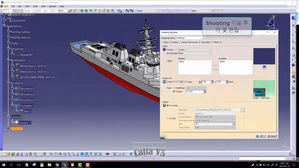Image resolution: width=299 pixels, height=168 pixels.
Task: Expand the Painting Gallery tree node
Action: [x=8, y=32]
